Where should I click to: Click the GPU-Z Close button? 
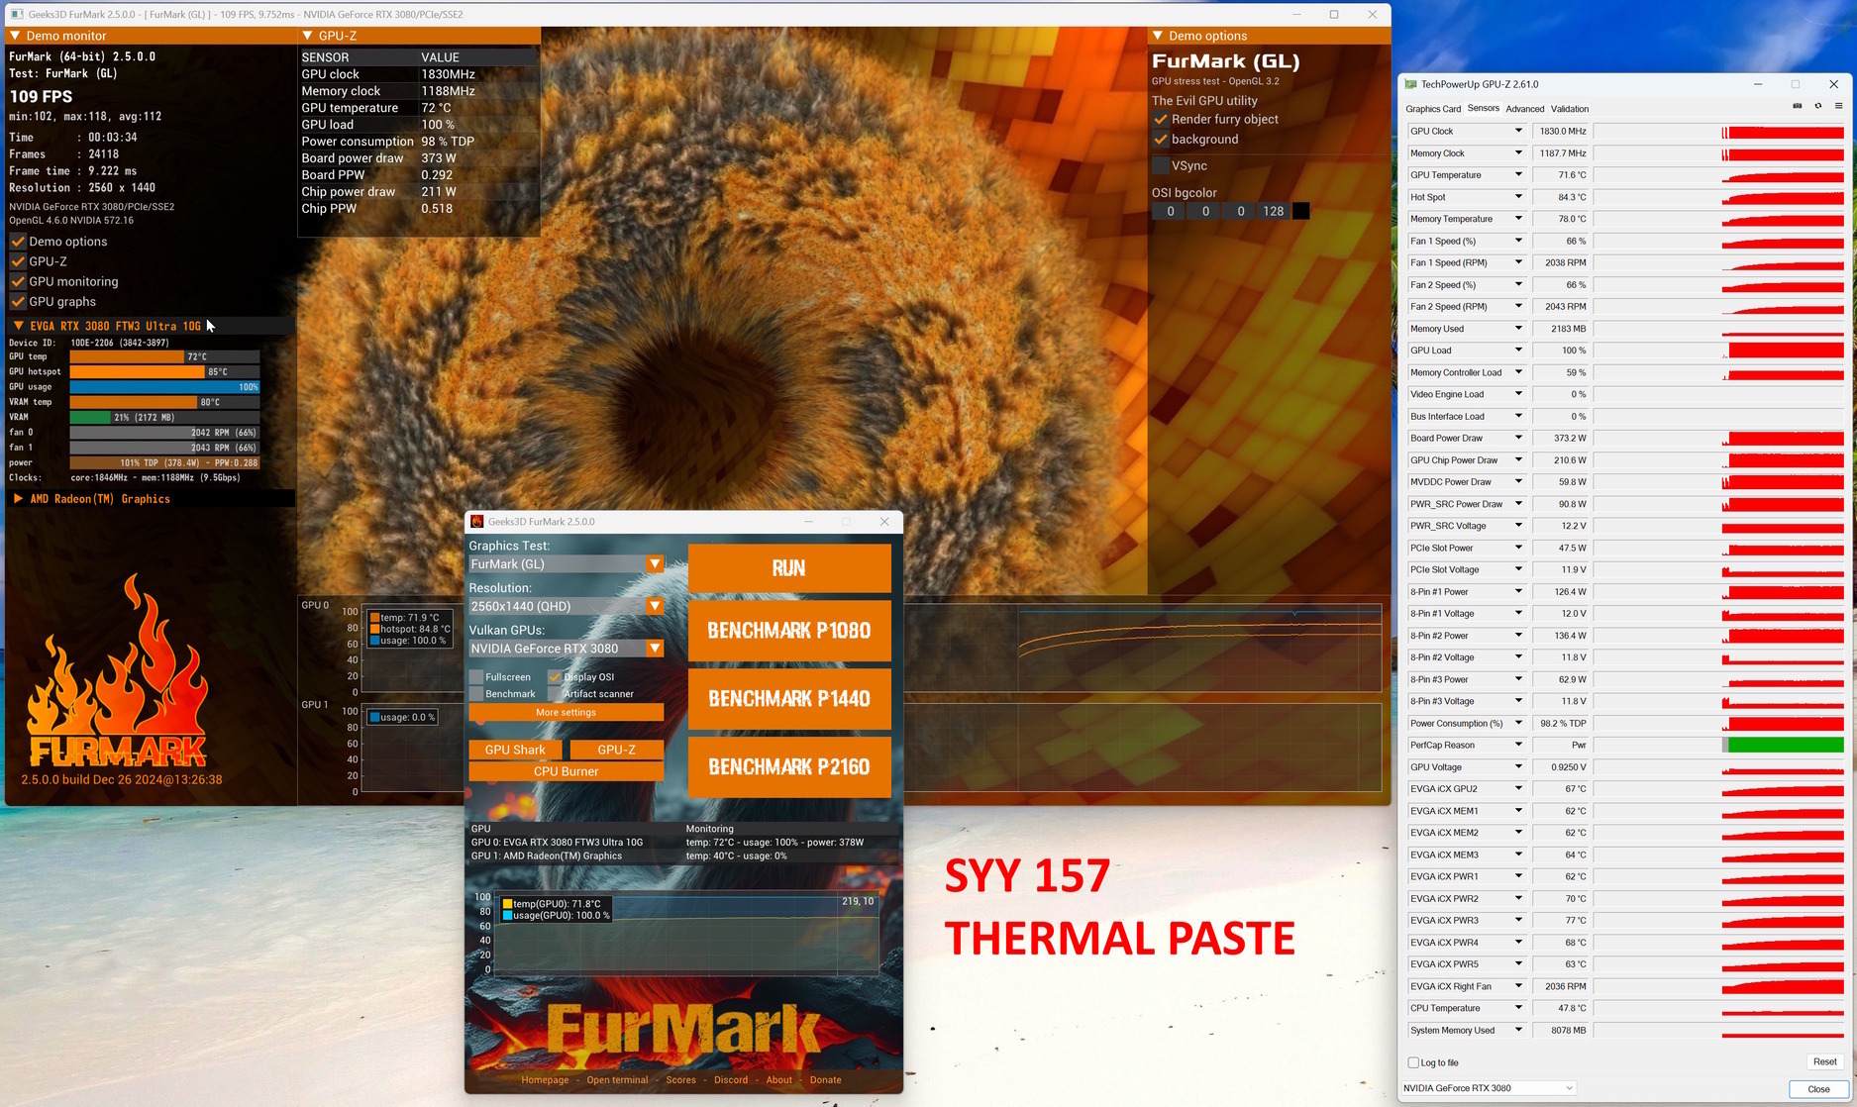[x=1818, y=1089]
